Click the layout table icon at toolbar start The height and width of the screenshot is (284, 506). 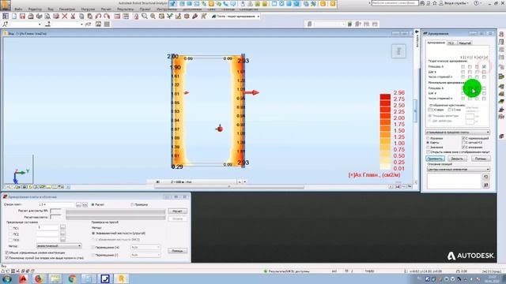point(6,16)
